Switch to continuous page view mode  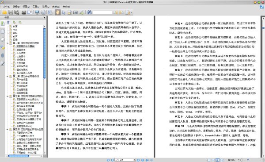[213, 160]
